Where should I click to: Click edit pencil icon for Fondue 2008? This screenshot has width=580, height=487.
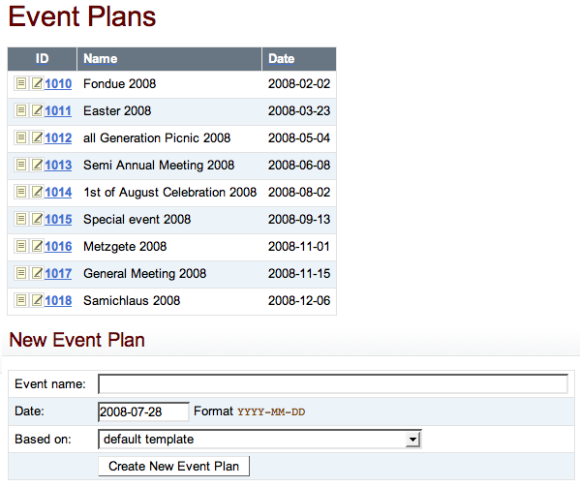37,83
